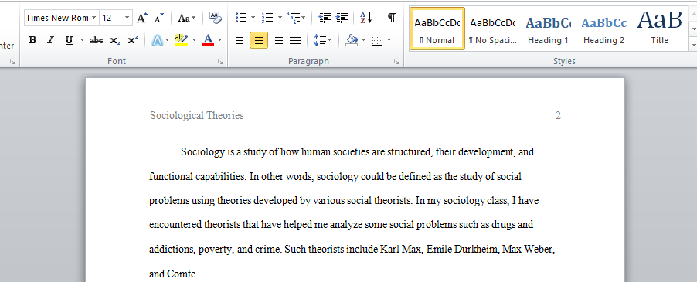Click the Center alignment icon
Image resolution: width=697 pixels, height=282 pixels.
[259, 40]
